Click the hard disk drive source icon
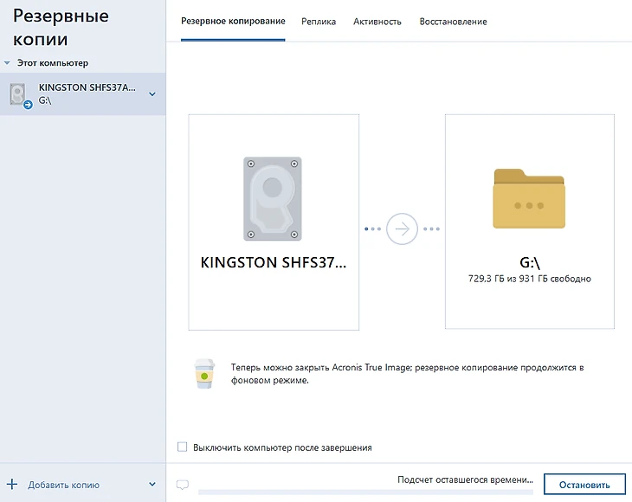Viewport: 632px width, 502px height. [x=273, y=198]
